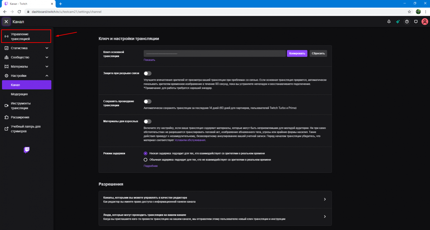Image resolution: width=430 pixels, height=230 pixels.
Task: Click the hidden stream key field
Action: [x=215, y=53]
